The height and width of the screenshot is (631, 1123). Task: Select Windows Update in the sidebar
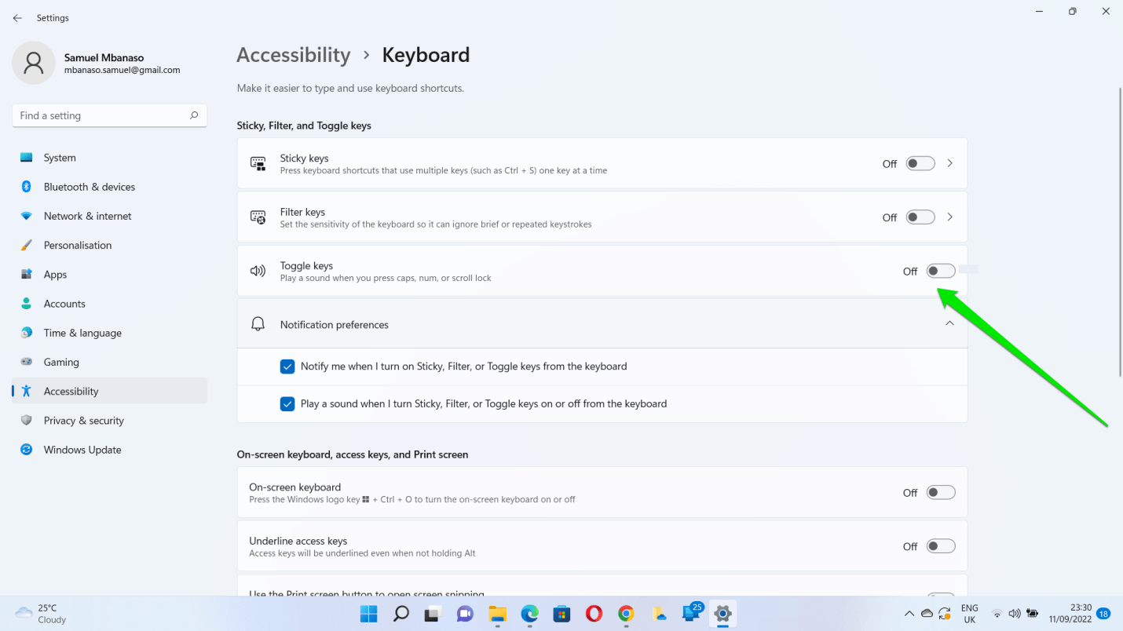tap(82, 450)
